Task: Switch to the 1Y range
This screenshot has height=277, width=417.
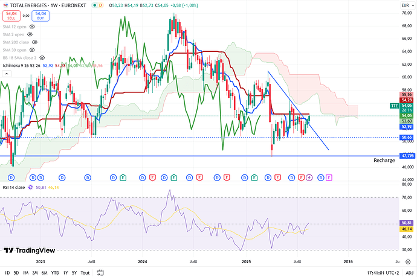Action: click(65, 273)
